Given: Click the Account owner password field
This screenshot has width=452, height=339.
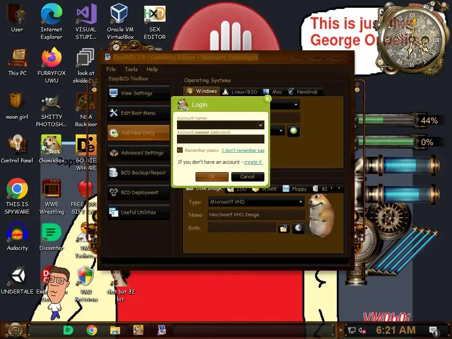Looking at the screenshot, I should (x=221, y=139).
